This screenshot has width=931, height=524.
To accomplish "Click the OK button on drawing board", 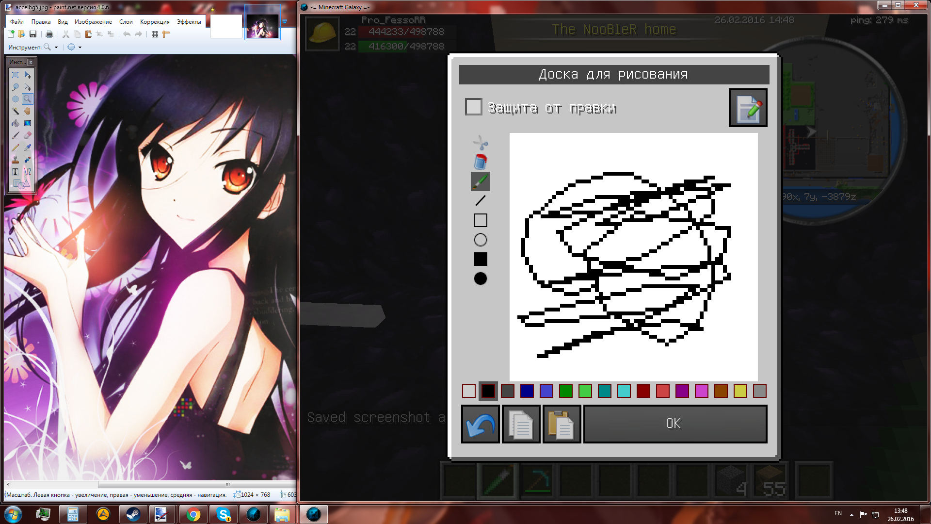I will [674, 424].
